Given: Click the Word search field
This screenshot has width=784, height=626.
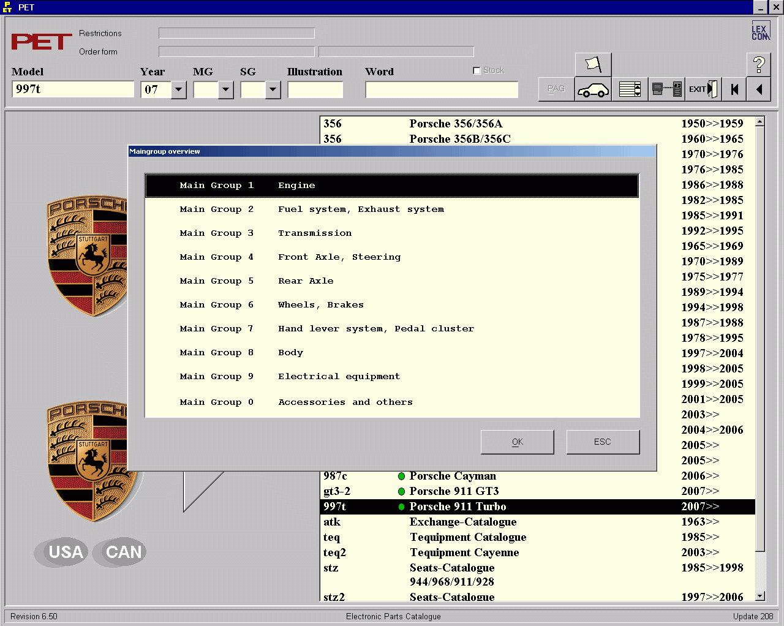Looking at the screenshot, I should point(442,89).
